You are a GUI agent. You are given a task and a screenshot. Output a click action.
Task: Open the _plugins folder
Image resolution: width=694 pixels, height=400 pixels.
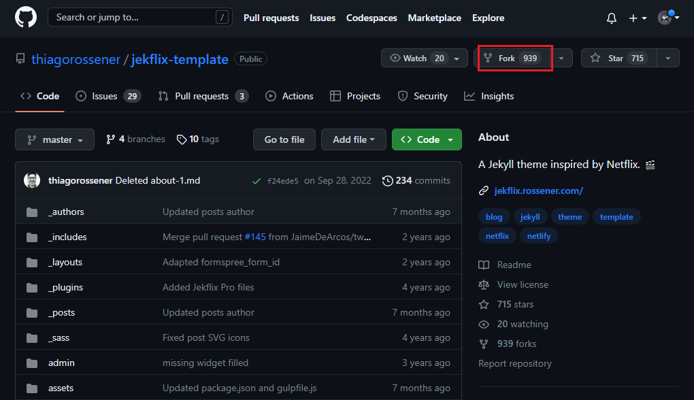point(65,288)
